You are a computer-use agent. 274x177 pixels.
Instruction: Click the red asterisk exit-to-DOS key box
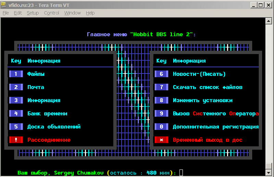[161, 140]
